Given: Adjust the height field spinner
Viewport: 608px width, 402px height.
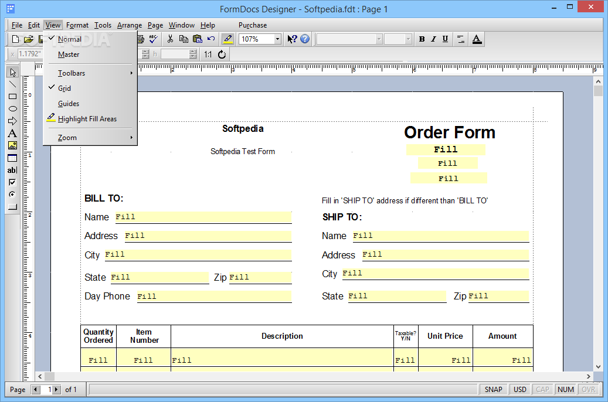Looking at the screenshot, I should coord(193,54).
